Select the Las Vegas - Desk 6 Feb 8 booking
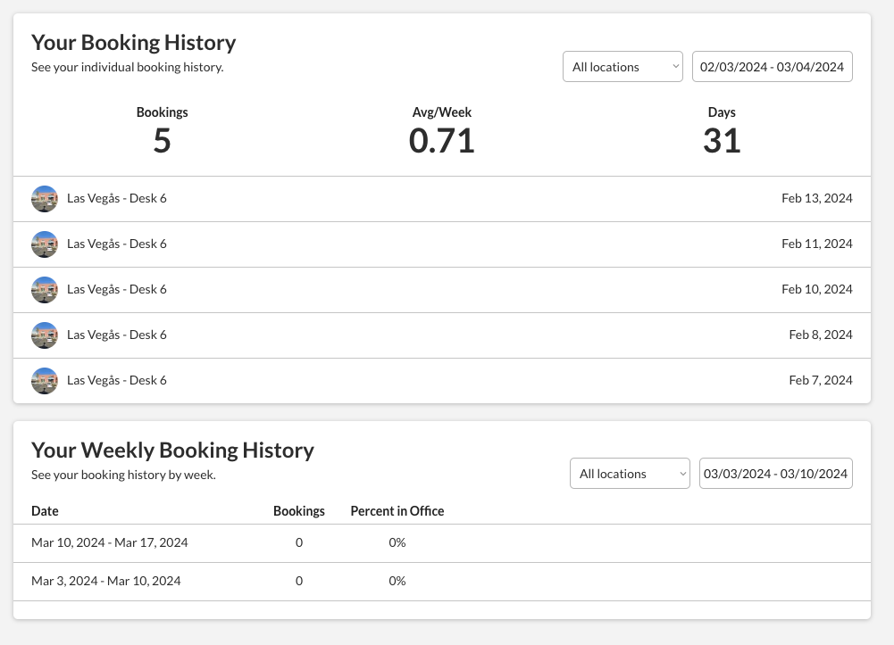Image resolution: width=894 pixels, height=645 pixels. [117, 335]
